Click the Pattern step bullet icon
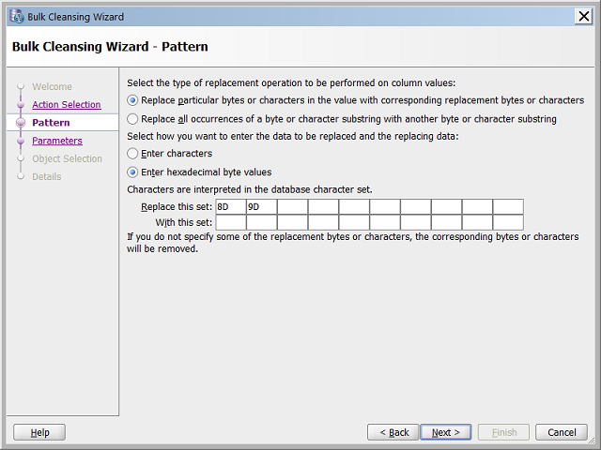Image resolution: width=601 pixels, height=450 pixels. (20, 123)
